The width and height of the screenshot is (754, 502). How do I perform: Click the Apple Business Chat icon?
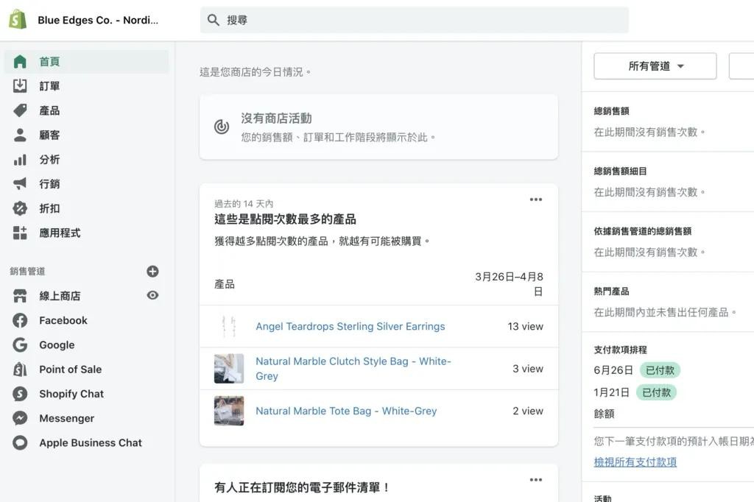(20, 442)
